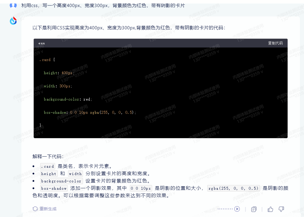The image size is (304, 217).
Task: Give the answer a thumbs up
Action: 270,209
